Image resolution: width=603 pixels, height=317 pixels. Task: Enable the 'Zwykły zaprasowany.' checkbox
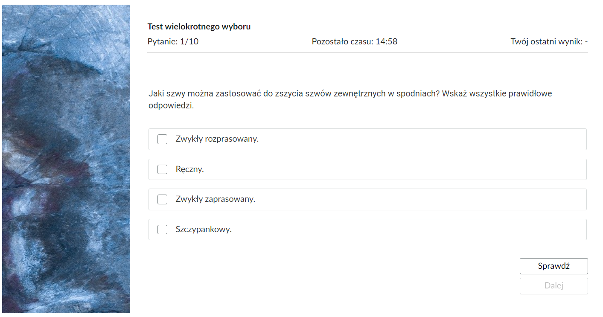click(162, 199)
